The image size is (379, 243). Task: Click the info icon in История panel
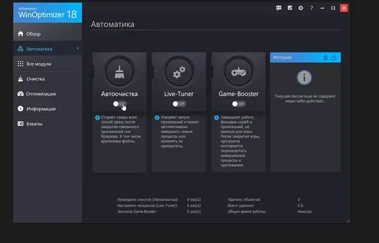(x=304, y=77)
